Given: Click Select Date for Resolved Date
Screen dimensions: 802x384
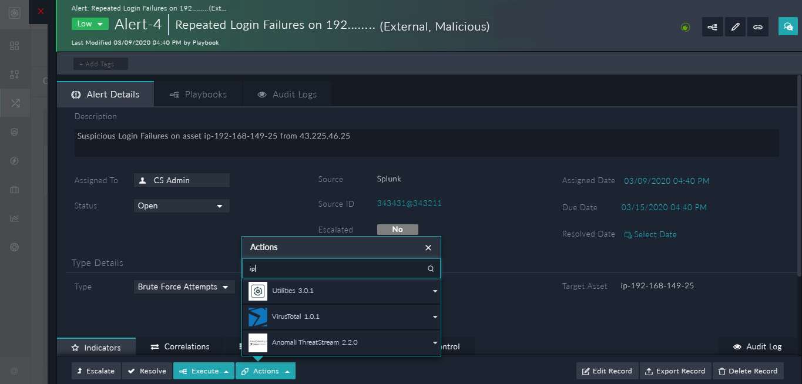Looking at the screenshot, I should [650, 234].
